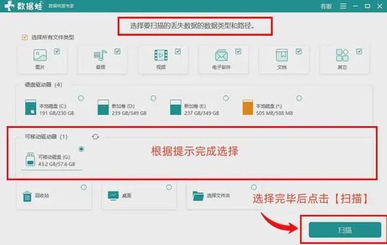Click the 桌面 label text
The image size is (387, 245).
(x=127, y=196)
